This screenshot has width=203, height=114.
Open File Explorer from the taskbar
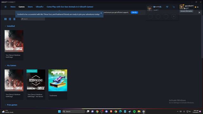139,111
